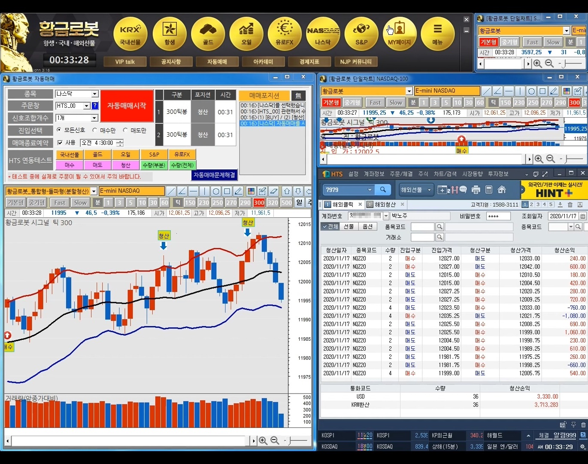Image resolution: width=588 pixels, height=464 pixels.
Task: Select angle line tool in main chart toolbar
Action: [182, 191]
